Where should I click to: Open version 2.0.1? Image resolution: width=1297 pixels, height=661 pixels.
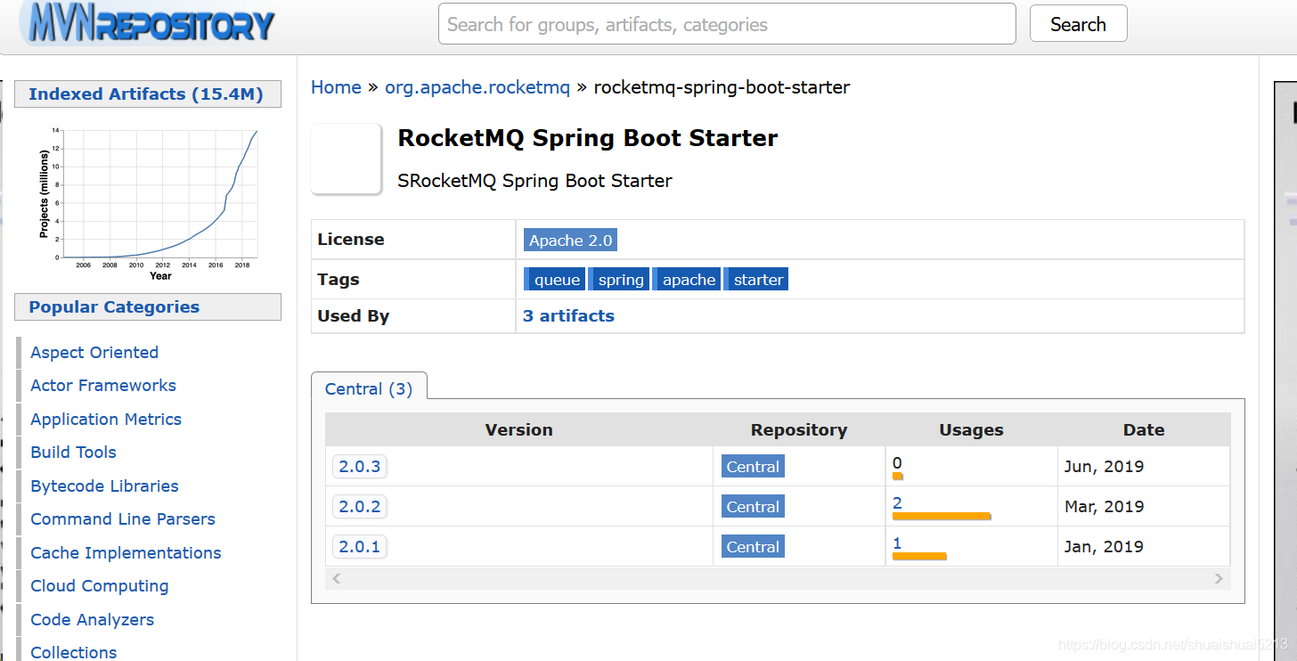pyautogui.click(x=360, y=546)
